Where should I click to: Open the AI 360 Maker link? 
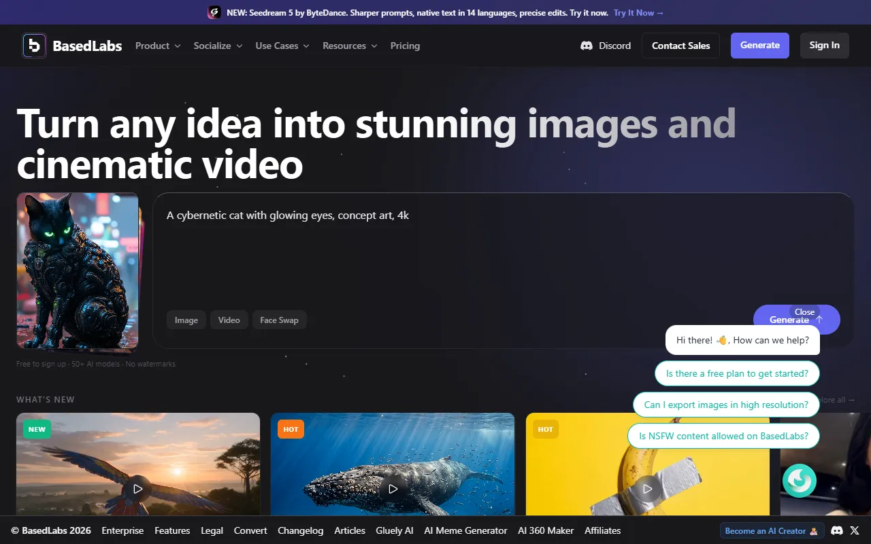point(546,530)
